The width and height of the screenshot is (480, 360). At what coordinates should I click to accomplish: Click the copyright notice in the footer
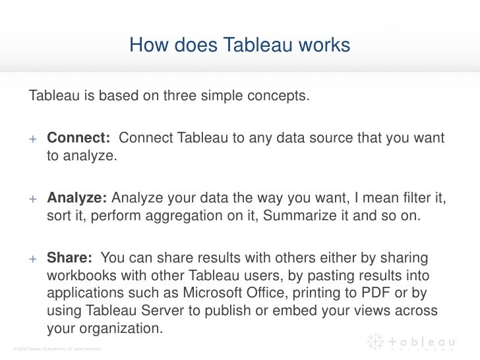click(x=57, y=349)
